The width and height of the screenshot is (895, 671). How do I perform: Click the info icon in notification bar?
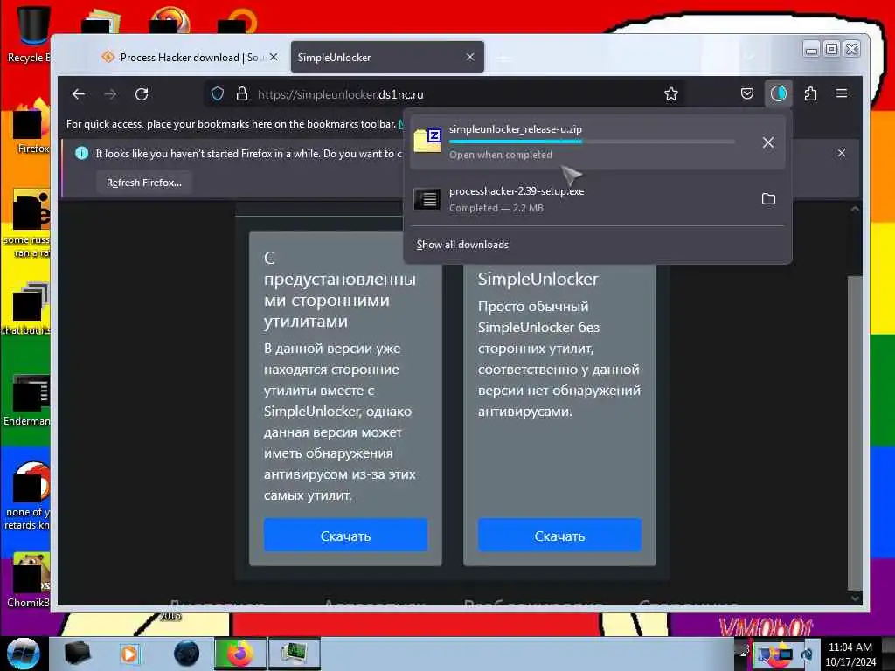pos(81,153)
